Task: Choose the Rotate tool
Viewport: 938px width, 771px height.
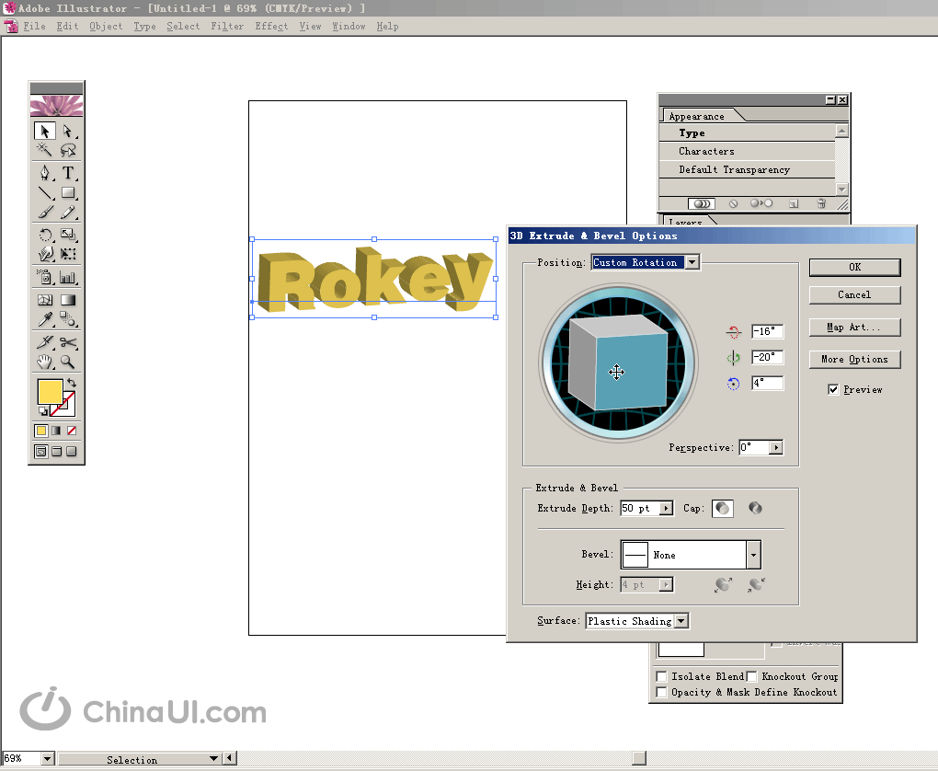Action: click(45, 235)
